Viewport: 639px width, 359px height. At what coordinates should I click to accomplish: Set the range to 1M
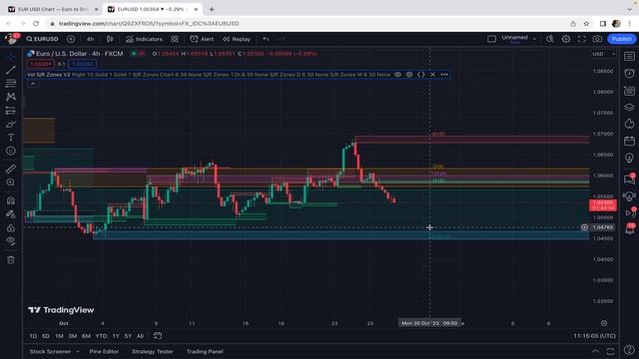(59, 336)
